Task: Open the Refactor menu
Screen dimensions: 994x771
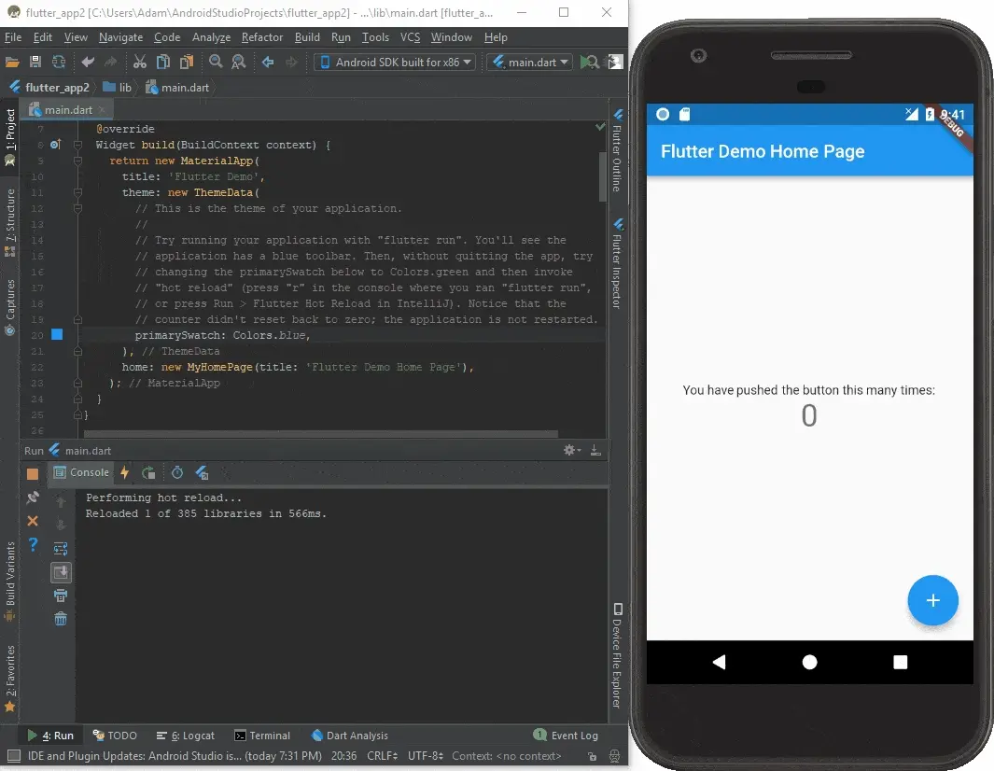Action: click(x=261, y=37)
